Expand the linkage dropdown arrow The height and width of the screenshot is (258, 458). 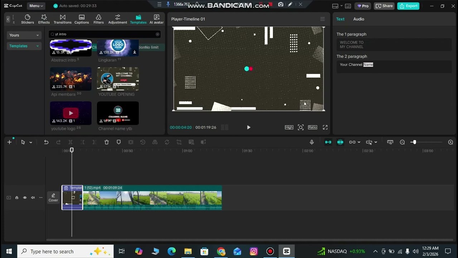coord(359,142)
